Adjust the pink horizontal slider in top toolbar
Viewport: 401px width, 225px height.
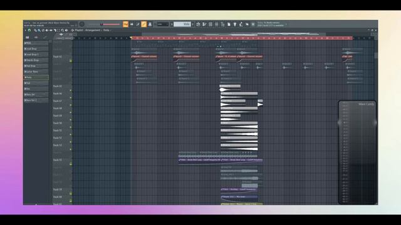pyautogui.click(x=111, y=24)
